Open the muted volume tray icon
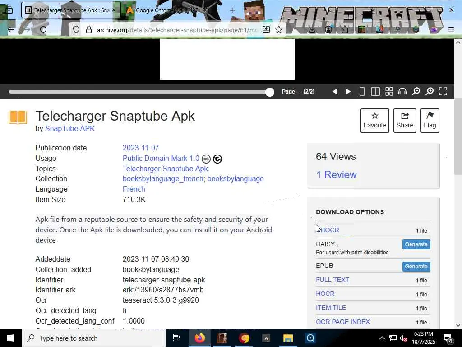The image size is (462, 347). (404, 338)
